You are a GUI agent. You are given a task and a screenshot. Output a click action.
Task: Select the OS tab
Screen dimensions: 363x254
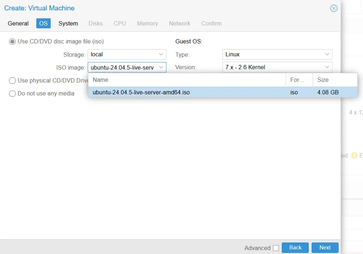[43, 23]
